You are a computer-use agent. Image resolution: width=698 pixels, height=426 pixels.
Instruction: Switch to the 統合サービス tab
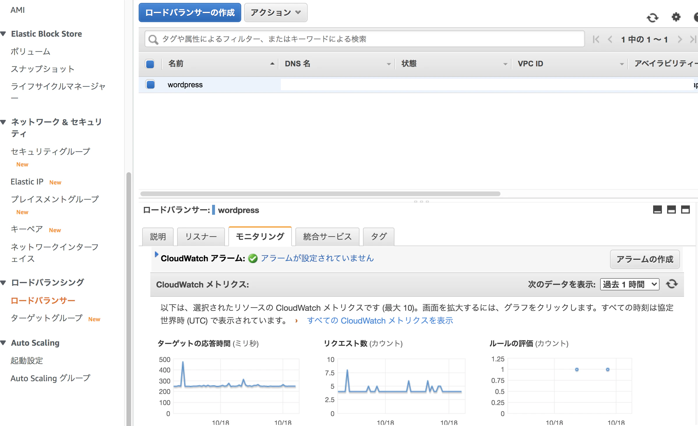(327, 237)
